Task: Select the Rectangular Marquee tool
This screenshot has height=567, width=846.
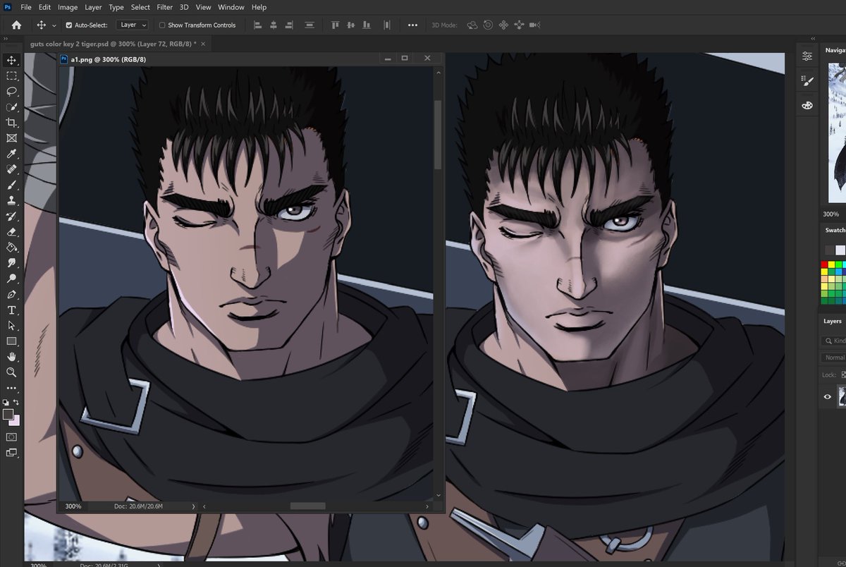Action: coord(11,76)
